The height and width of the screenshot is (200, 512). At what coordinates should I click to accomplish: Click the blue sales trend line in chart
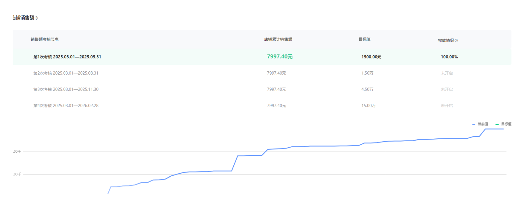[316, 146]
